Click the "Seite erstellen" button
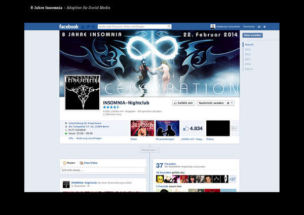304x215 pixels. (x=252, y=35)
